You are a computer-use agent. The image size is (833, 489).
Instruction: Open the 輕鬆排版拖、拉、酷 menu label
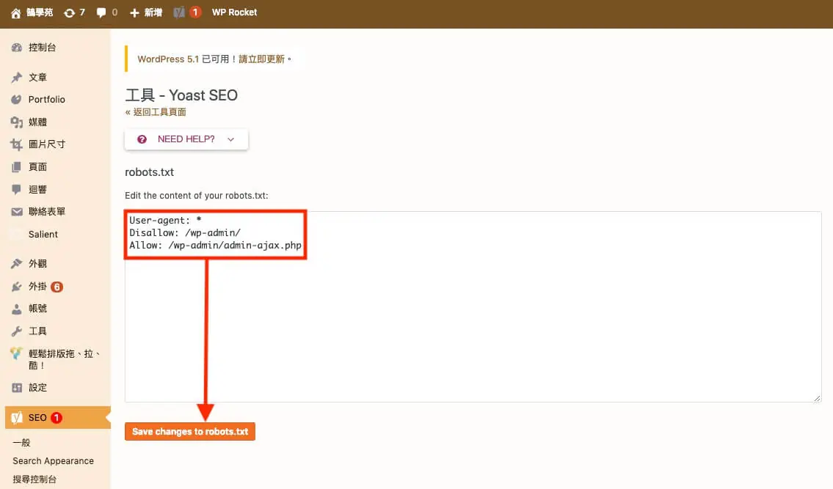point(65,359)
